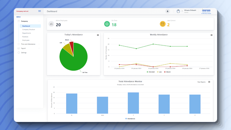Click the On Time count 18
The width and height of the screenshot is (231, 130).
coord(114,25)
